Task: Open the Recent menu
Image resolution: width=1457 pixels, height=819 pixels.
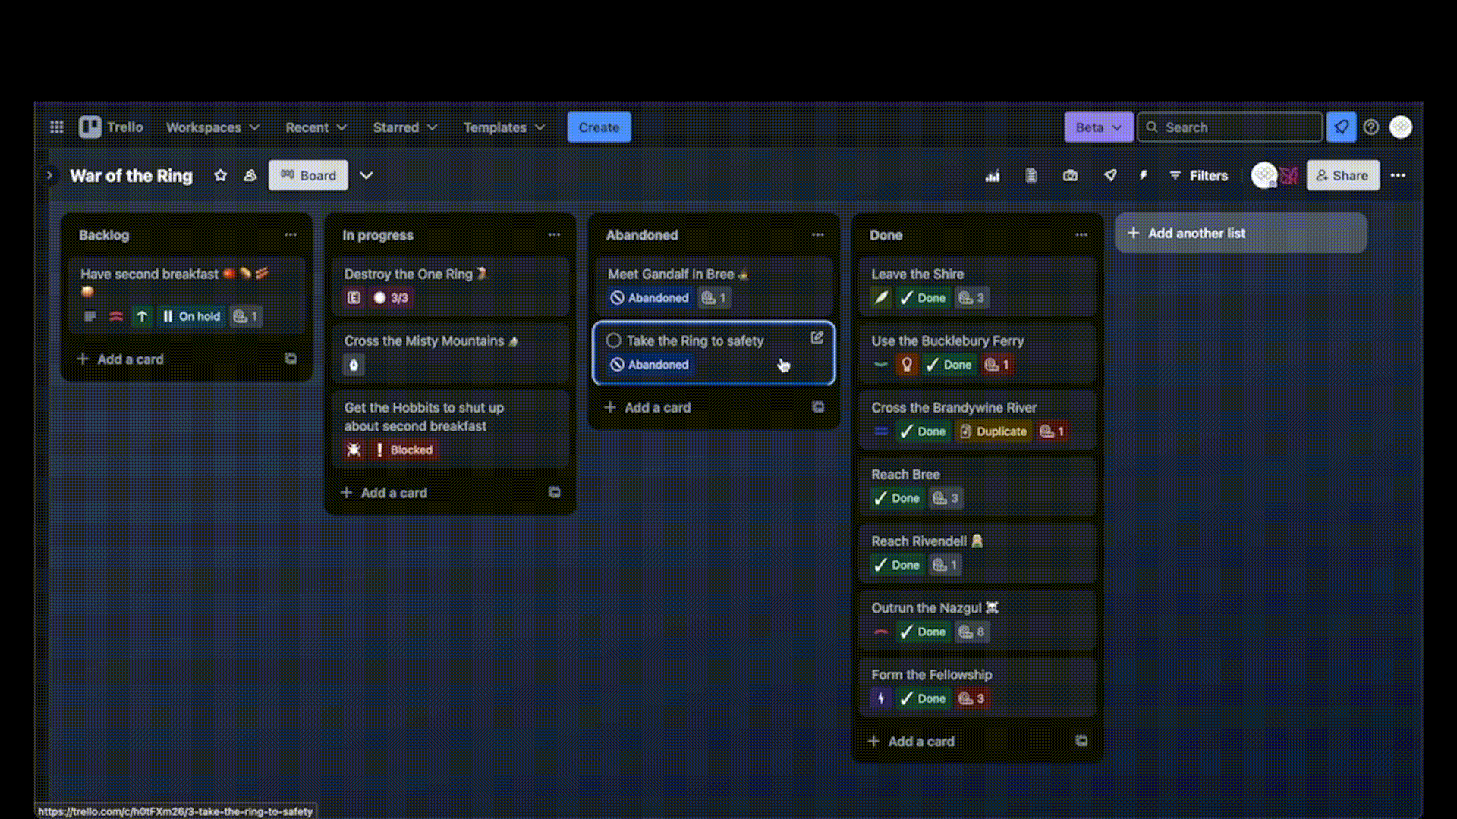Action: coord(316,127)
